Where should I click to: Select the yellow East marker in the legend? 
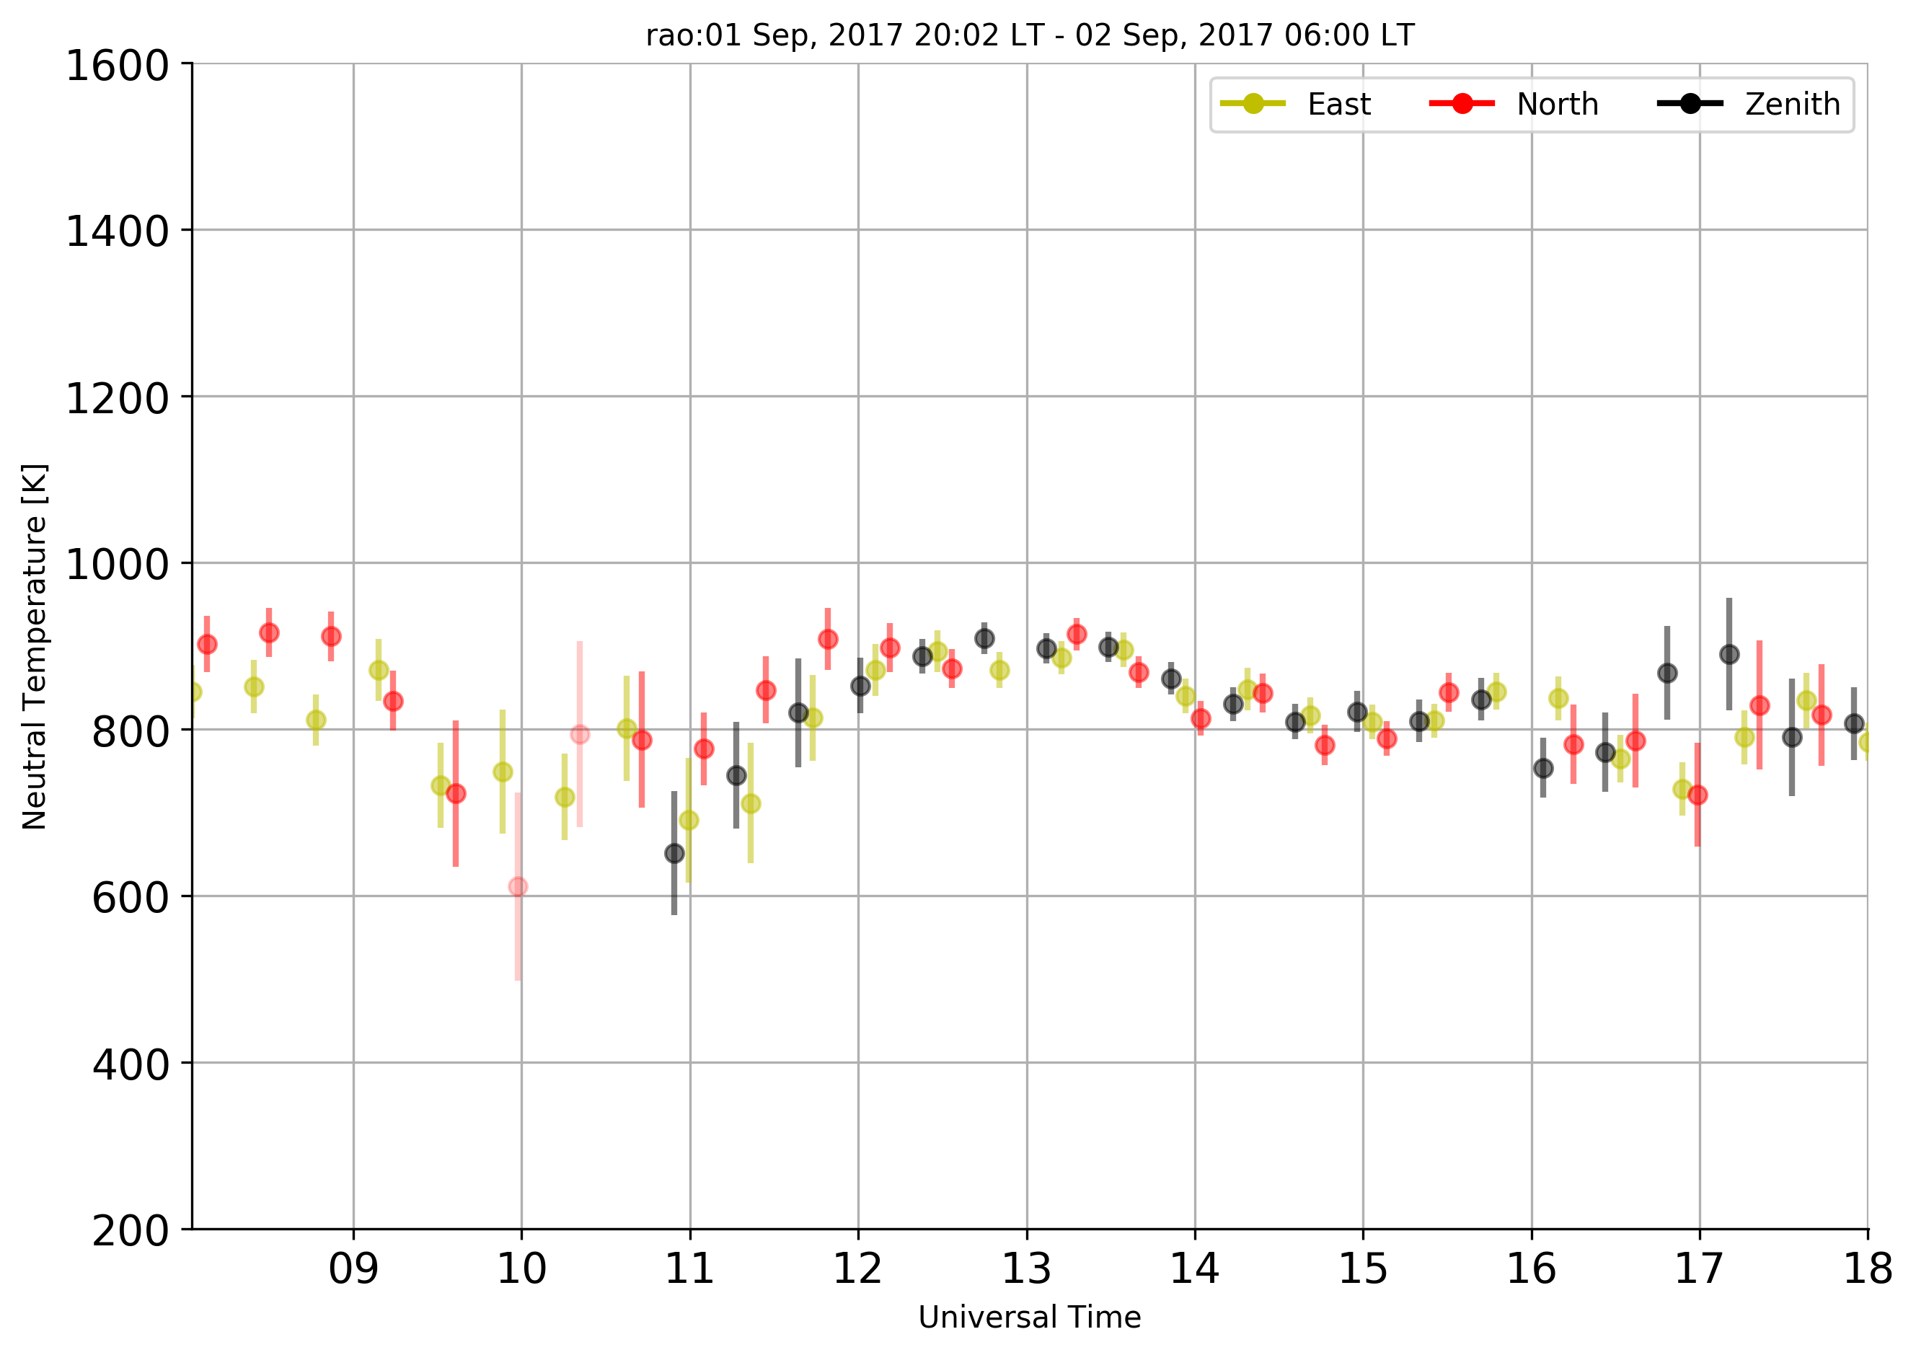[x=1253, y=103]
